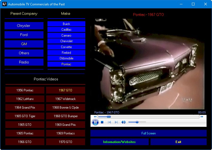The width and height of the screenshot is (212, 150).
Task: Play the 1956 Pontiac video
Action: coord(25,90)
